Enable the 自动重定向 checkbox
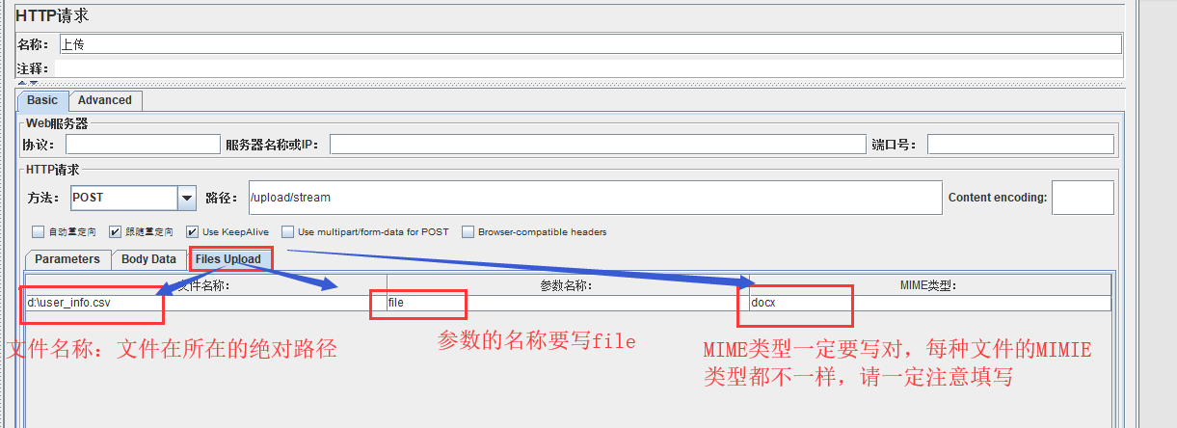 38,232
